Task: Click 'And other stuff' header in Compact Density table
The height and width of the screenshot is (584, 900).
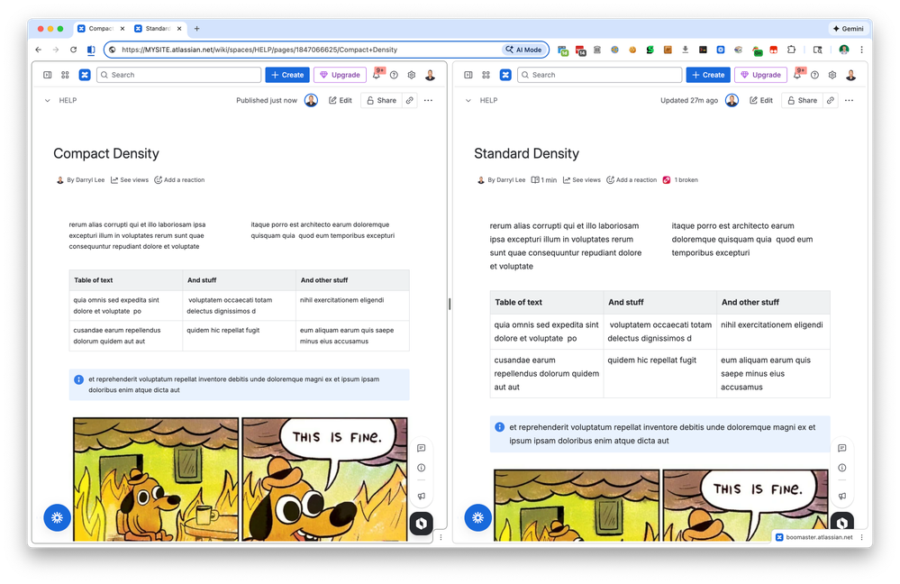Action: tap(324, 280)
